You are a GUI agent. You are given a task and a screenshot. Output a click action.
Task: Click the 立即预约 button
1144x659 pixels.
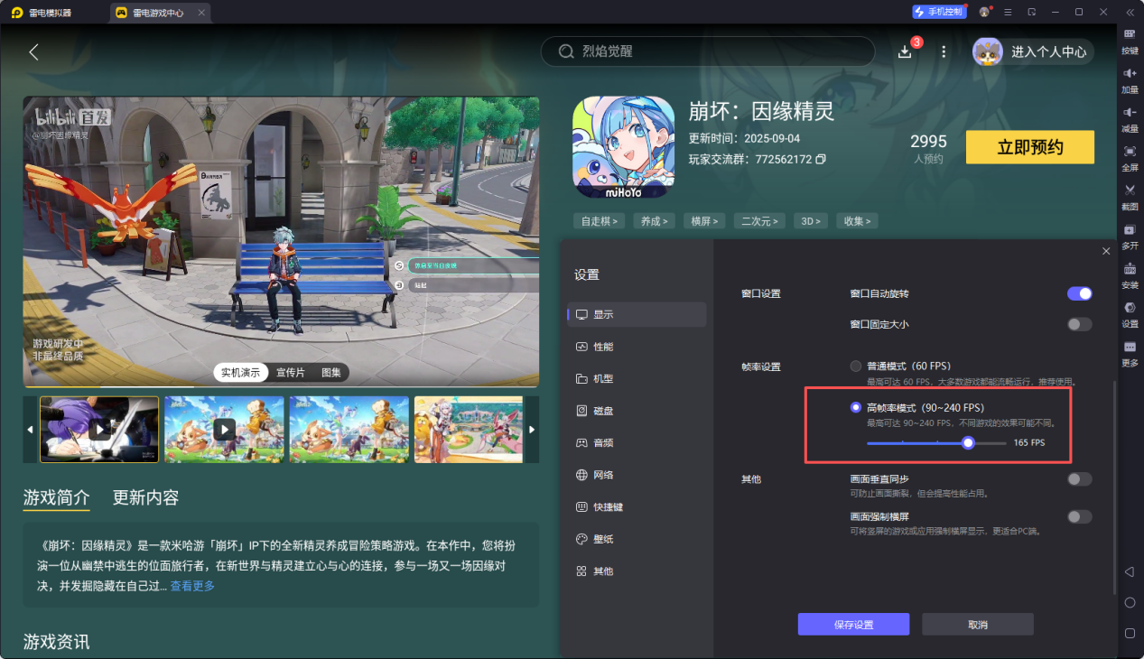1029,148
